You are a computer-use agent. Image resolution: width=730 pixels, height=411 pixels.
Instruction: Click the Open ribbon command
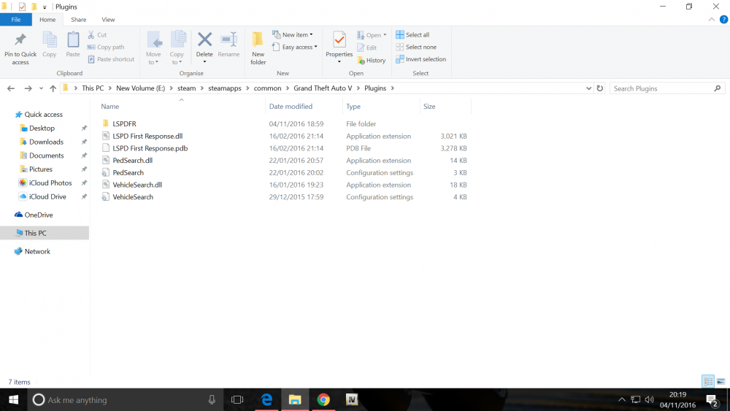click(x=372, y=35)
